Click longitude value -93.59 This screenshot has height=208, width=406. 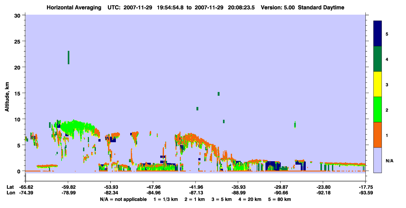tap(365, 193)
